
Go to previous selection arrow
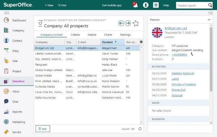(x=121, y=23)
